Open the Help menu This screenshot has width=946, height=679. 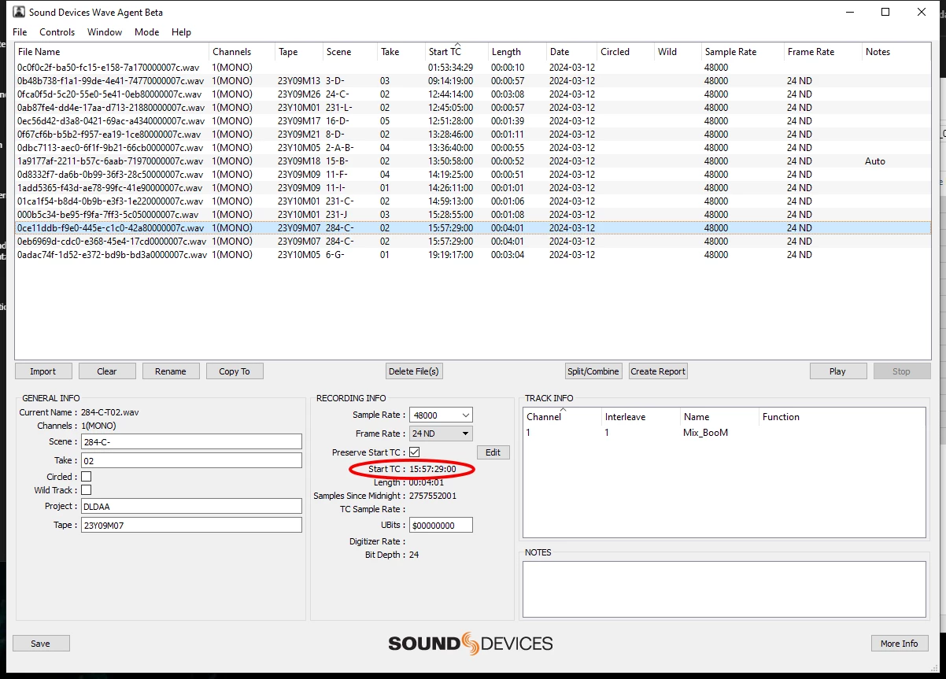click(182, 32)
